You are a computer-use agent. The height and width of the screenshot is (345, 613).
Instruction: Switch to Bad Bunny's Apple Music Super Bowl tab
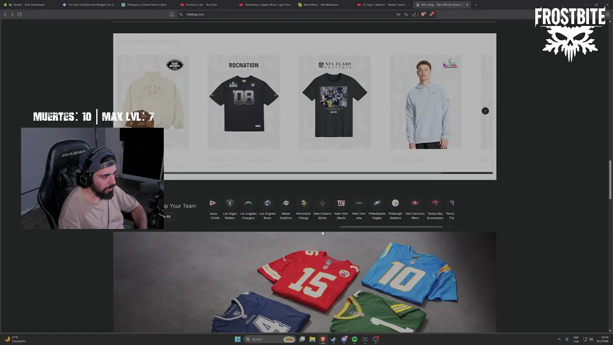[266, 5]
